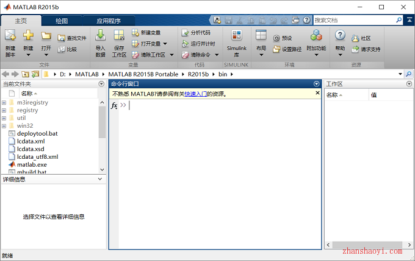Open 命令行窗口 panel actions menu
The height and width of the screenshot is (261, 415).
click(317, 84)
